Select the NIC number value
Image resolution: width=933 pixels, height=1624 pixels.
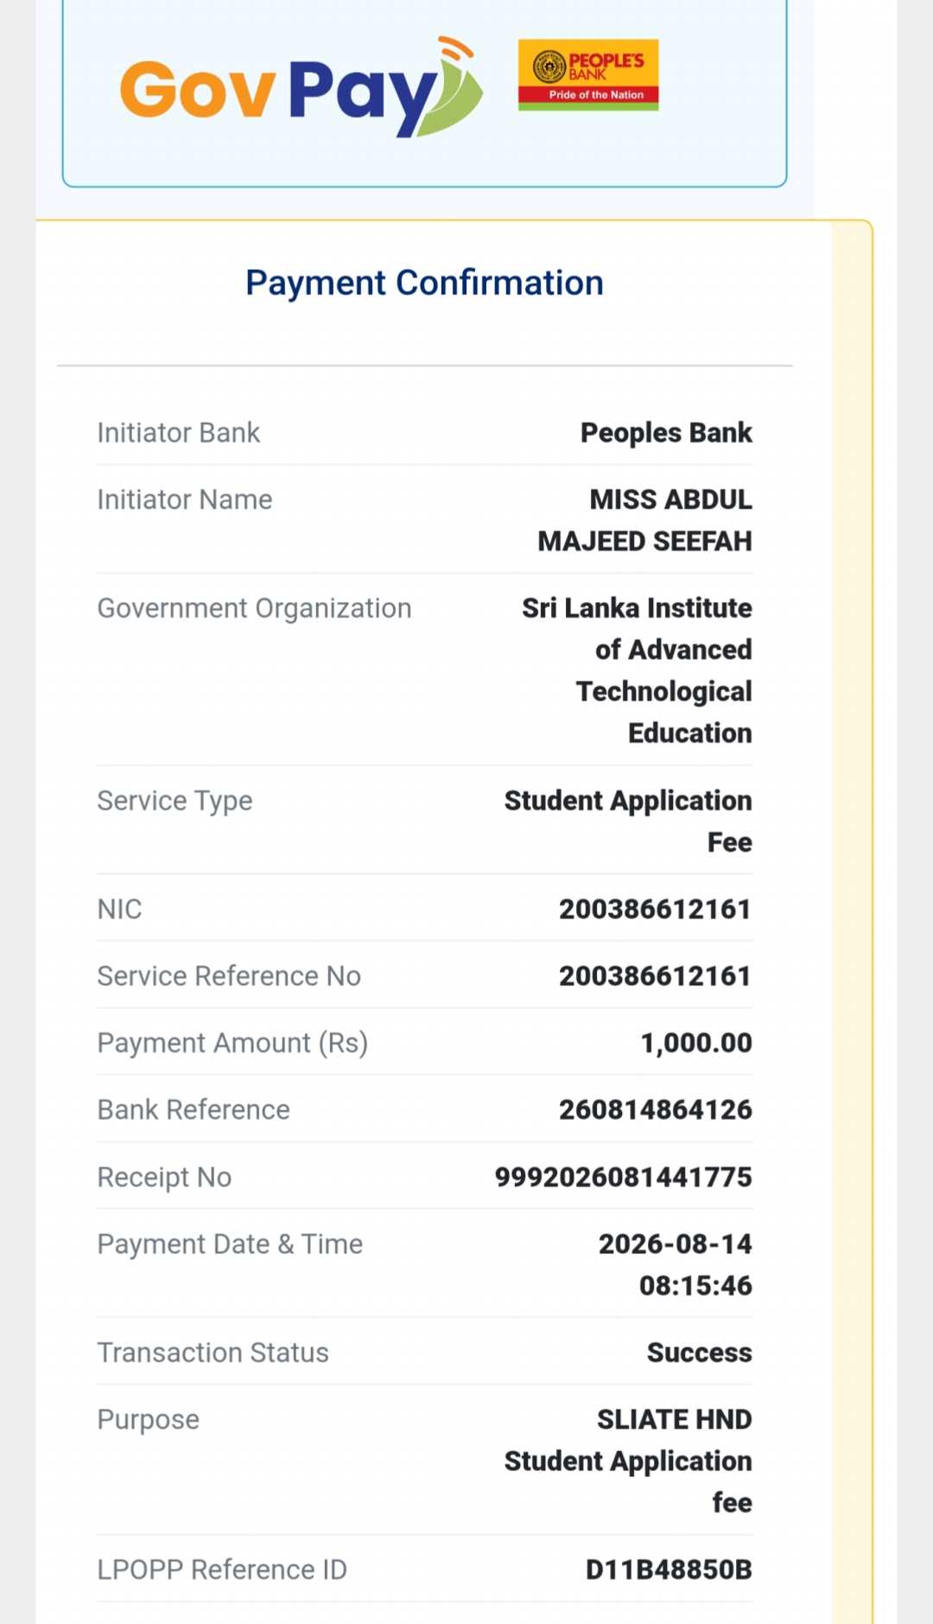[655, 909]
